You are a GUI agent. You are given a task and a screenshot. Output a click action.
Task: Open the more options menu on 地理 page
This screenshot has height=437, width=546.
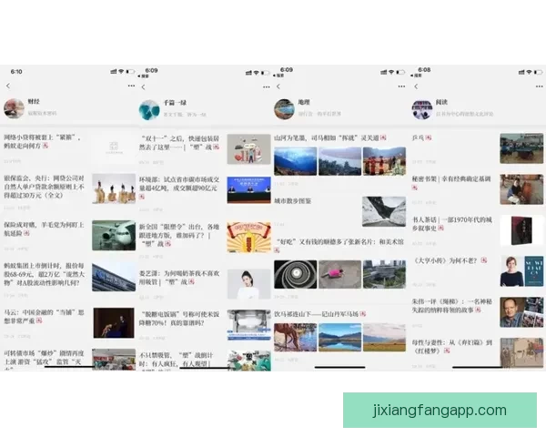(401, 86)
